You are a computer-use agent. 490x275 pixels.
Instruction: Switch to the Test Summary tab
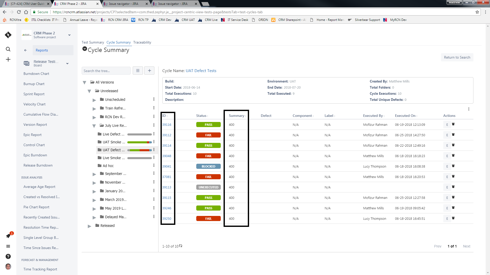93,42
